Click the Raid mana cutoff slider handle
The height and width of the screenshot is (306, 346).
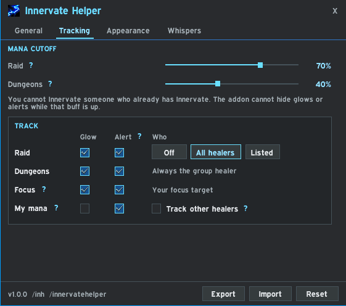coord(260,65)
